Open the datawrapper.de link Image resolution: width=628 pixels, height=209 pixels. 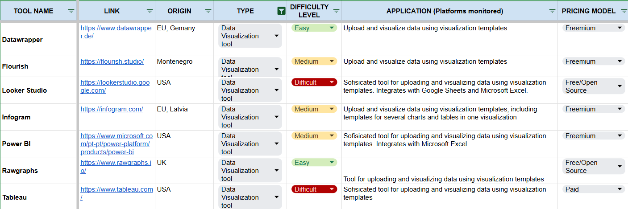[x=116, y=32]
